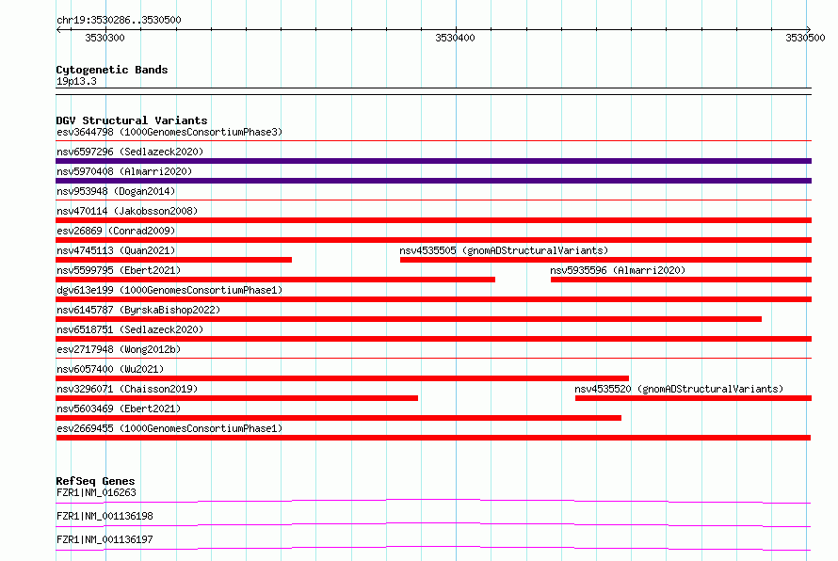Select the 19p13.3 cytogenetic band label
The width and height of the screenshot is (838, 561).
pos(76,81)
